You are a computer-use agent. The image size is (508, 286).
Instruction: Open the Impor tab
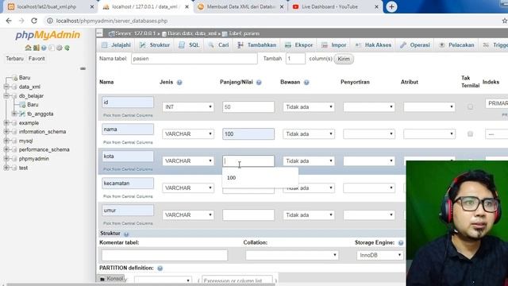pyautogui.click(x=334, y=45)
